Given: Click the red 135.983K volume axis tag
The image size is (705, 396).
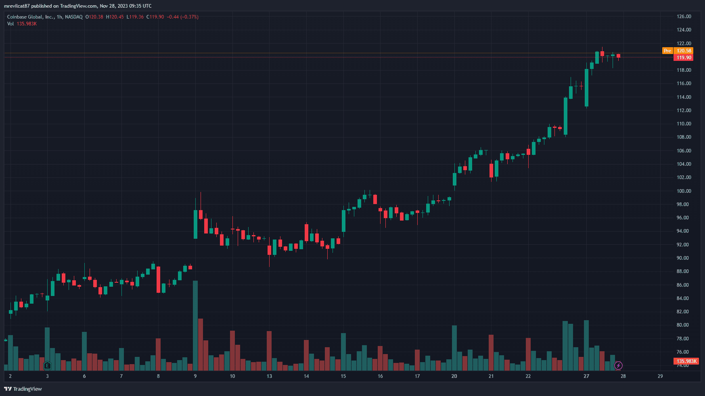Looking at the screenshot, I should (x=686, y=361).
